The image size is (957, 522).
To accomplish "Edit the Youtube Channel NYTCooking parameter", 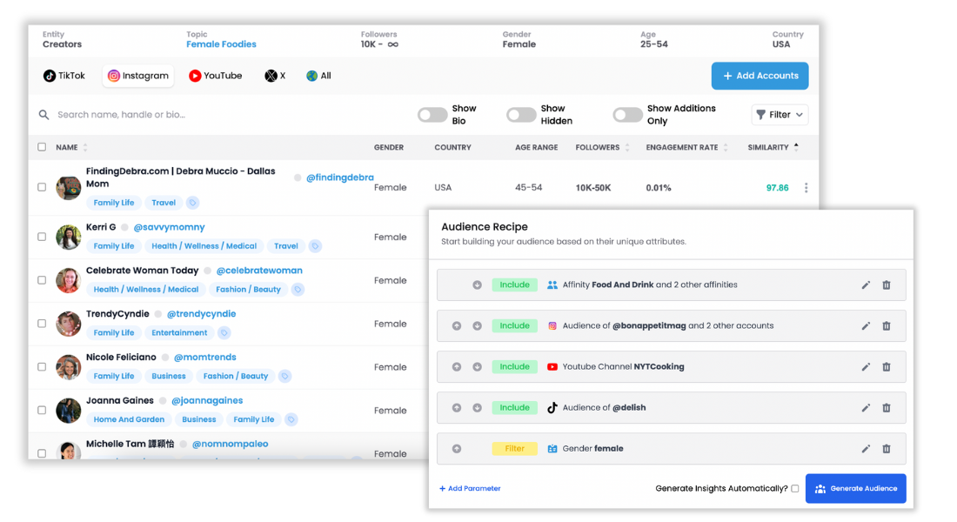I will [866, 367].
